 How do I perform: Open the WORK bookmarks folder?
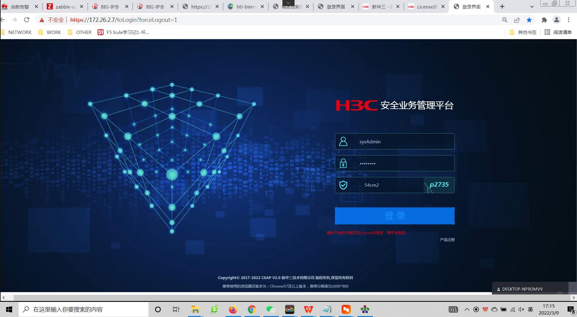50,32
